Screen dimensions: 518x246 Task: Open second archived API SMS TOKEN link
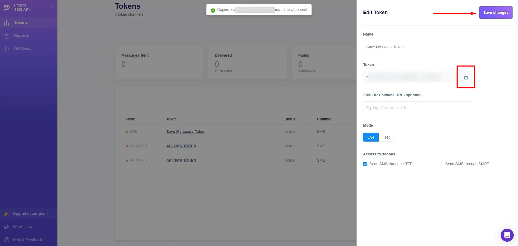[181, 160]
